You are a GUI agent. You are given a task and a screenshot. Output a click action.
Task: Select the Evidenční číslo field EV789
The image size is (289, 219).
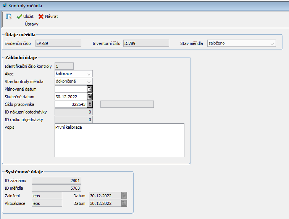point(58,43)
